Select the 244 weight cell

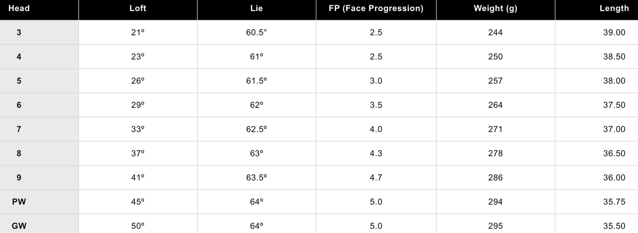(495, 32)
